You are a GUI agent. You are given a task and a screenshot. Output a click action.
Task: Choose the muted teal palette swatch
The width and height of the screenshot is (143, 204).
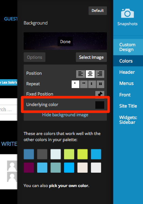55,168
